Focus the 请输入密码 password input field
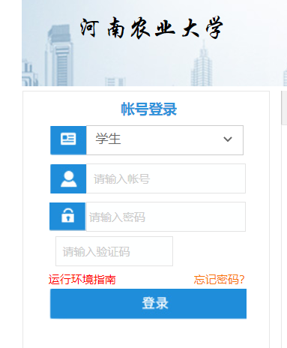287x348 pixels. [x=166, y=217]
